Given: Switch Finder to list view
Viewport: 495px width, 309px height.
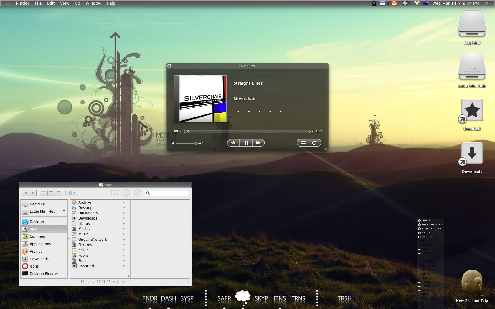Looking at the screenshot, I should (x=51, y=193).
